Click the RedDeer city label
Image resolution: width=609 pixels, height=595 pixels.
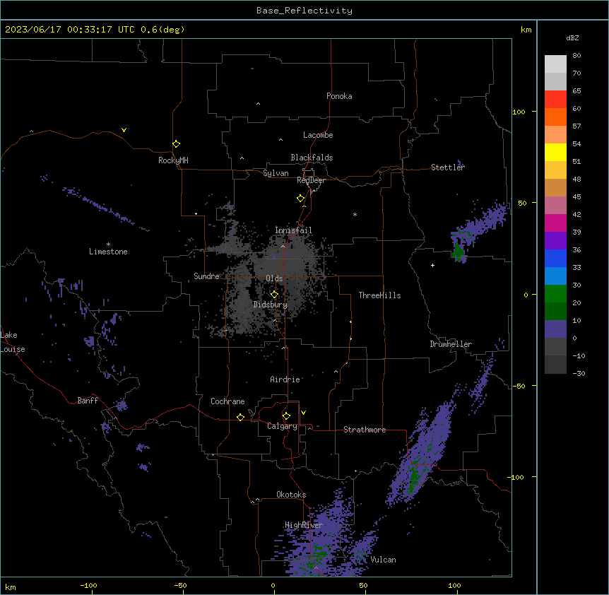(x=311, y=180)
